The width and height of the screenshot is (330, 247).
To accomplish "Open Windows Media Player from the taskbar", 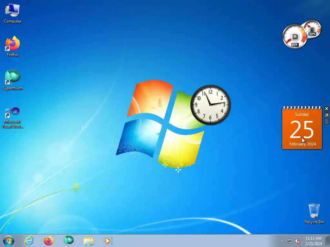I will (x=108, y=241).
